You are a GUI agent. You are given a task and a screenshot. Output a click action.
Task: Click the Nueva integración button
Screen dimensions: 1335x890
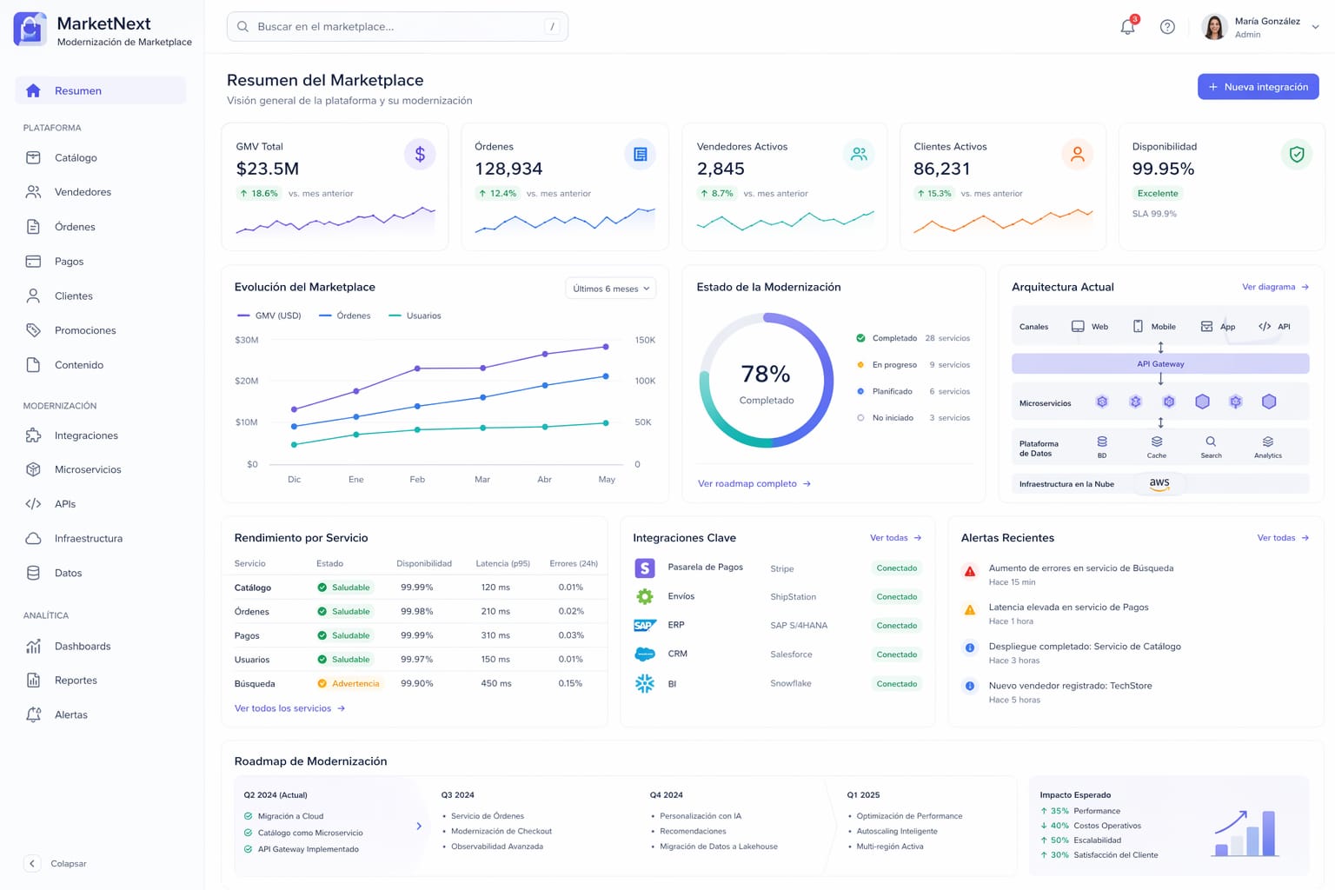pyautogui.click(x=1258, y=87)
